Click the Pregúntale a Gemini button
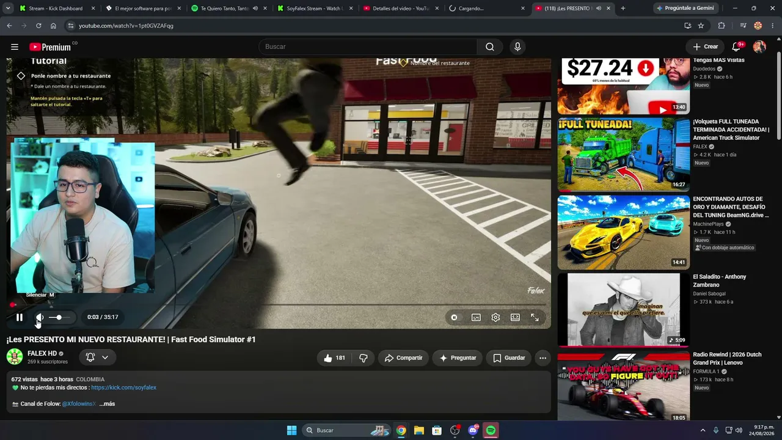 point(687,9)
